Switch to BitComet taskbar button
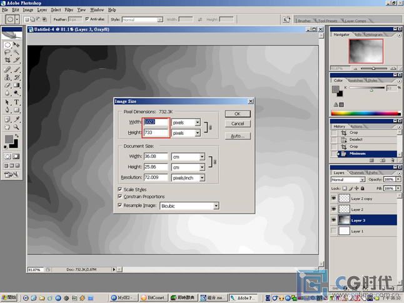Image resolution: width=404 pixels, height=303 pixels. [154, 298]
